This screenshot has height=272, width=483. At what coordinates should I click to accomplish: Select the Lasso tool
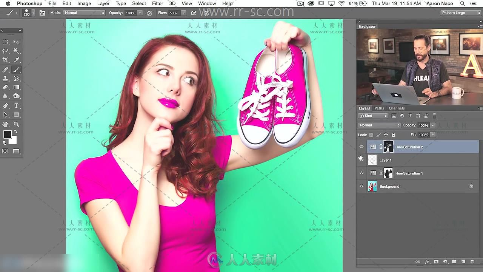5,51
